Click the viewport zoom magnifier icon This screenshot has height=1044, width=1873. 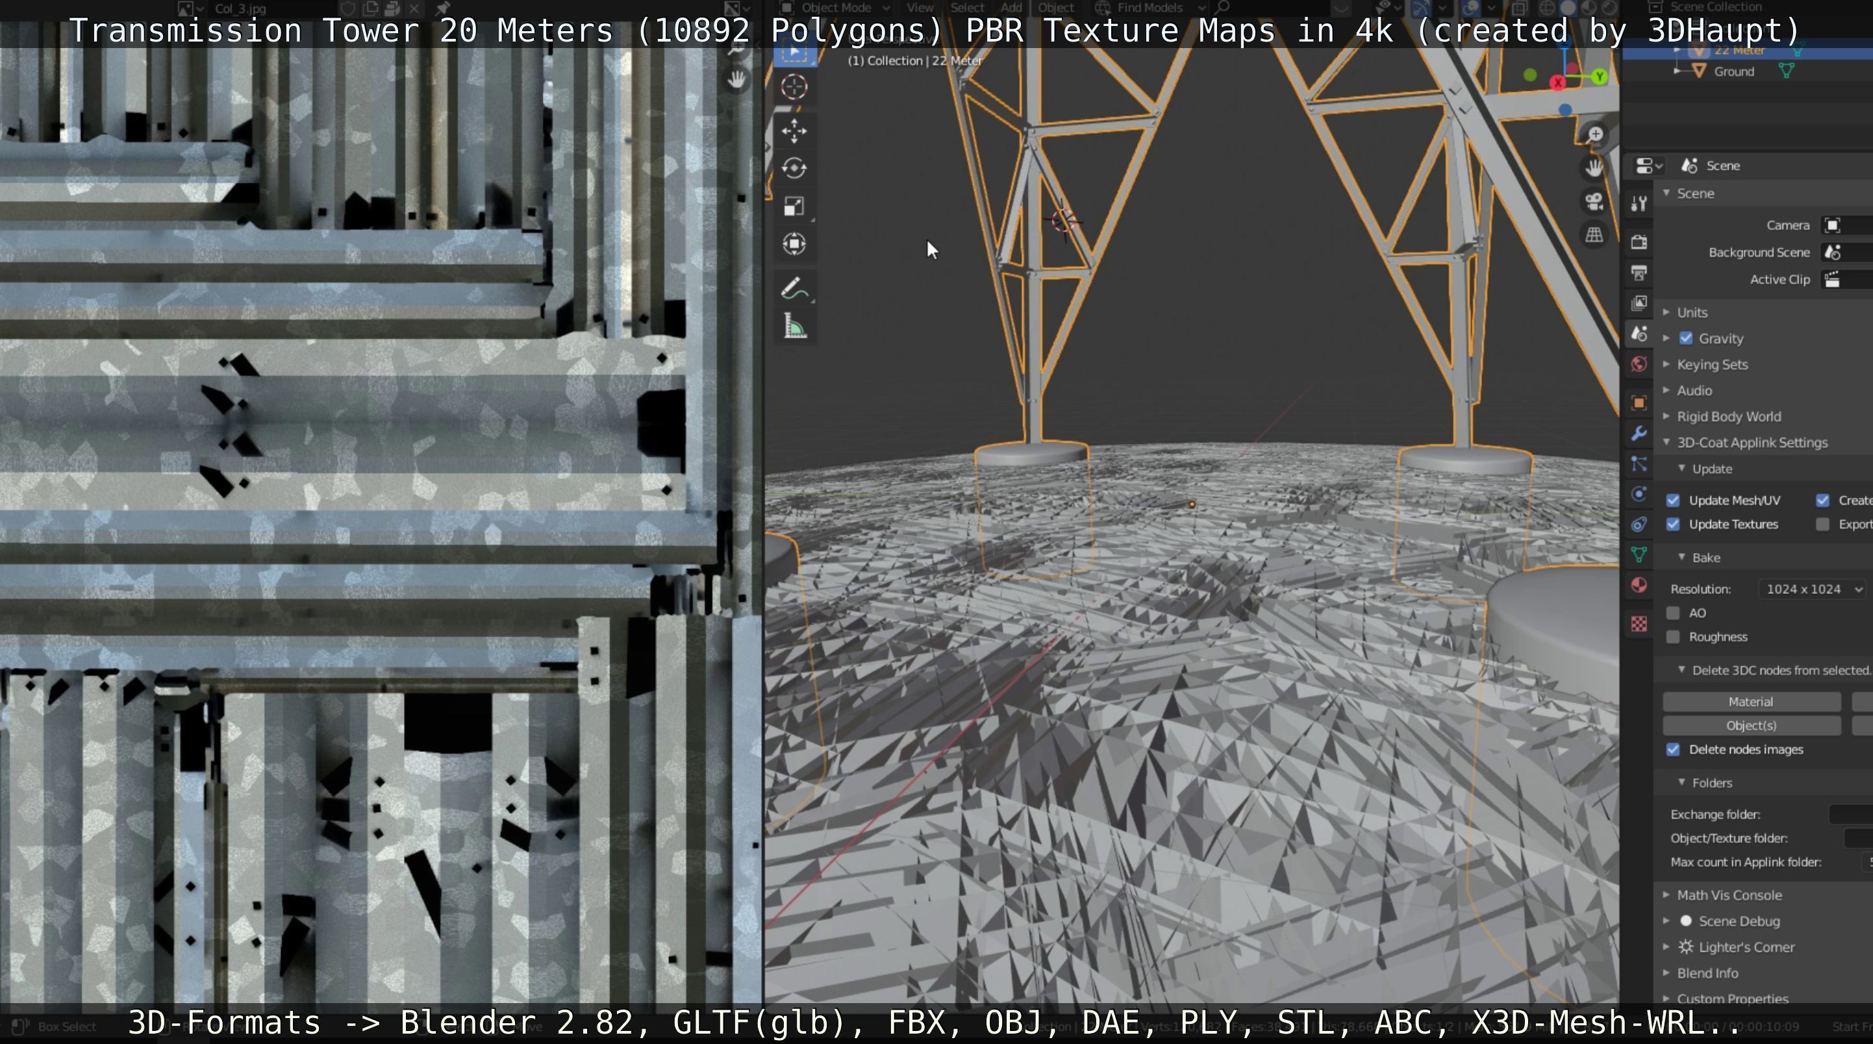point(1594,134)
